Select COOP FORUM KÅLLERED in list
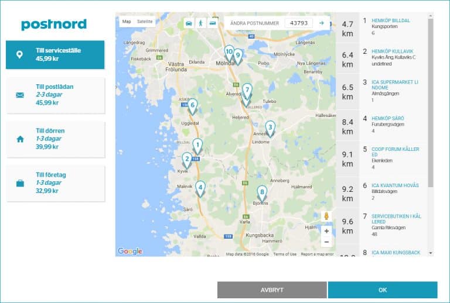 pyautogui.click(x=395, y=151)
